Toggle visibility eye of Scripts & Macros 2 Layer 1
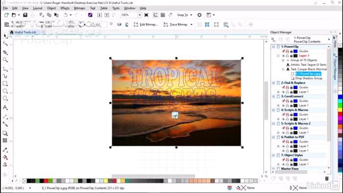 283,132
